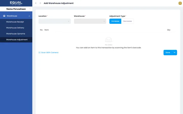Click the back arrow in header
The height and width of the screenshot is (114, 183).
point(36,3)
